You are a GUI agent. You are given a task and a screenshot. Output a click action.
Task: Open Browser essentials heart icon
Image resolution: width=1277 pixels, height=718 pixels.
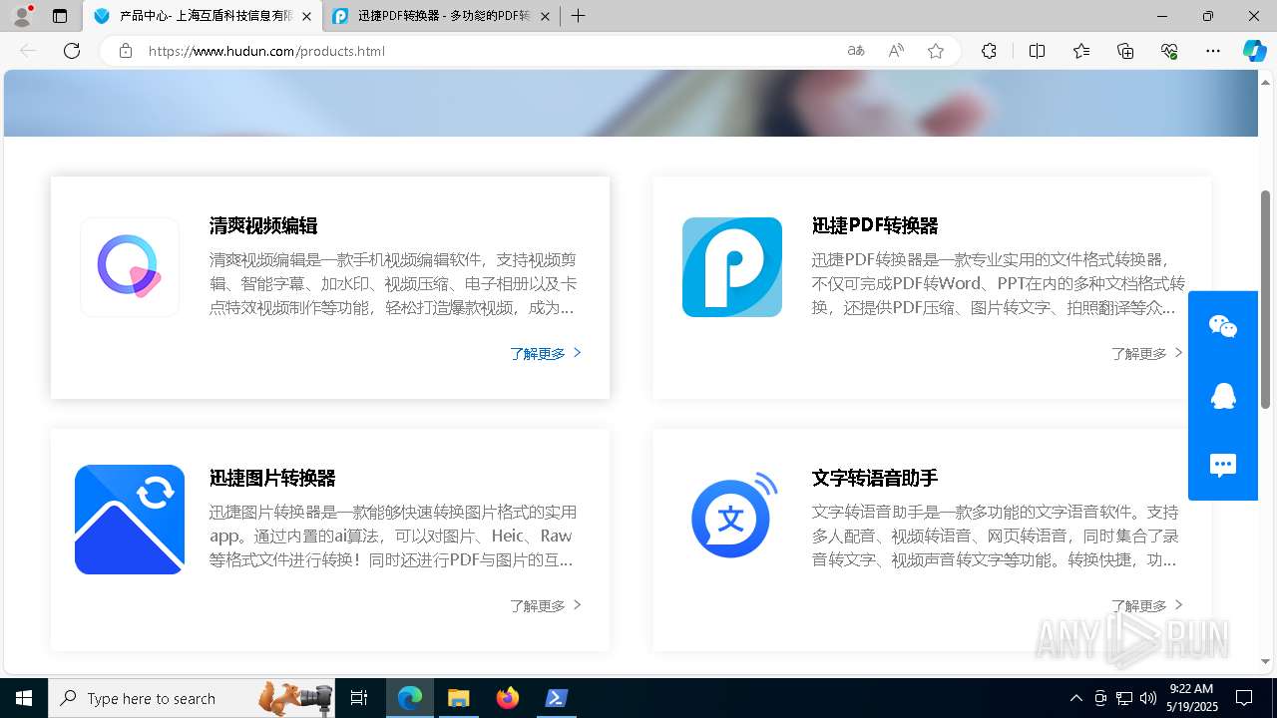[x=1169, y=51]
